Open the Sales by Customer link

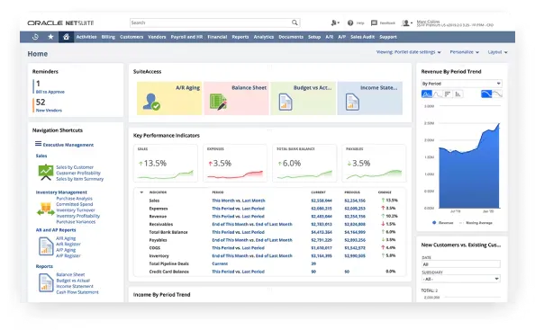[x=75, y=167]
